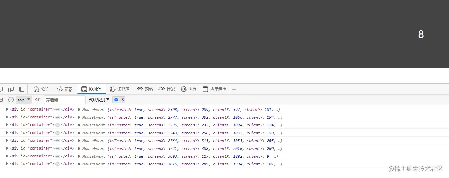The height and width of the screenshot is (178, 449).
Task: Switch to the Elements tab (元素)
Action: [65, 89]
